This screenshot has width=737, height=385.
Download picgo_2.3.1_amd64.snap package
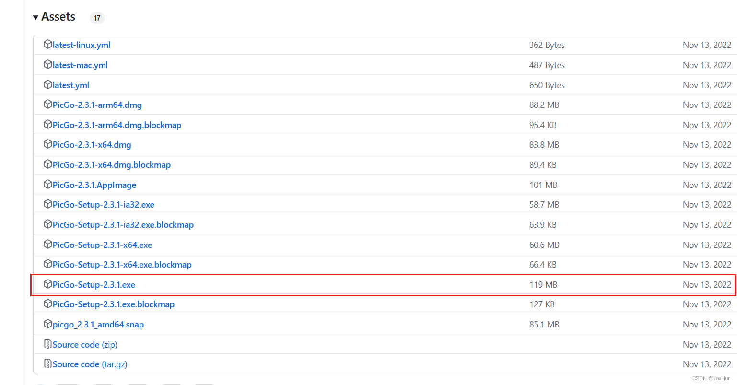(x=98, y=325)
